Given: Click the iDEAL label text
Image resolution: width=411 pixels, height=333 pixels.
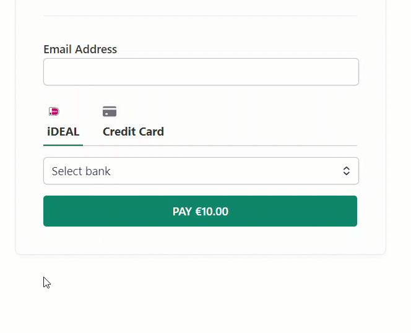Looking at the screenshot, I should [x=63, y=132].
